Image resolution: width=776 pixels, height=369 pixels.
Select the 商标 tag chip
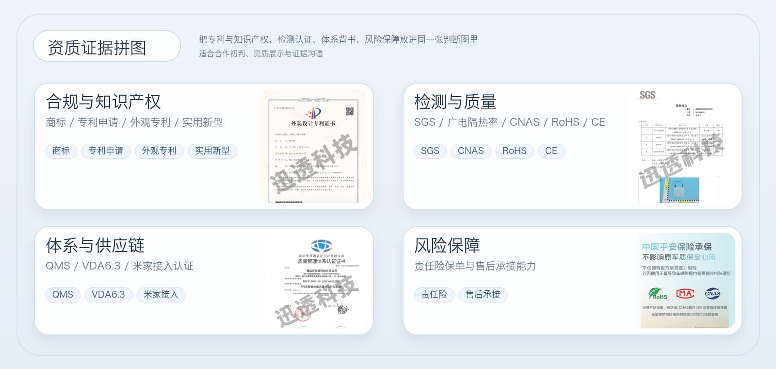click(x=61, y=151)
